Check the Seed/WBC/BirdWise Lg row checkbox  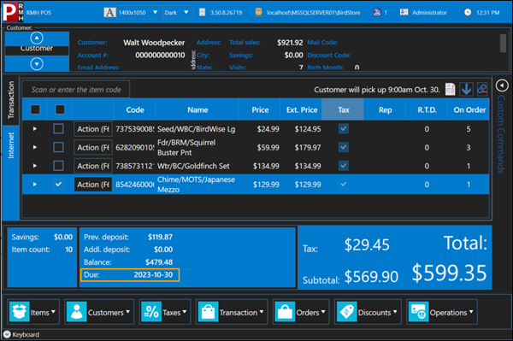(58, 129)
